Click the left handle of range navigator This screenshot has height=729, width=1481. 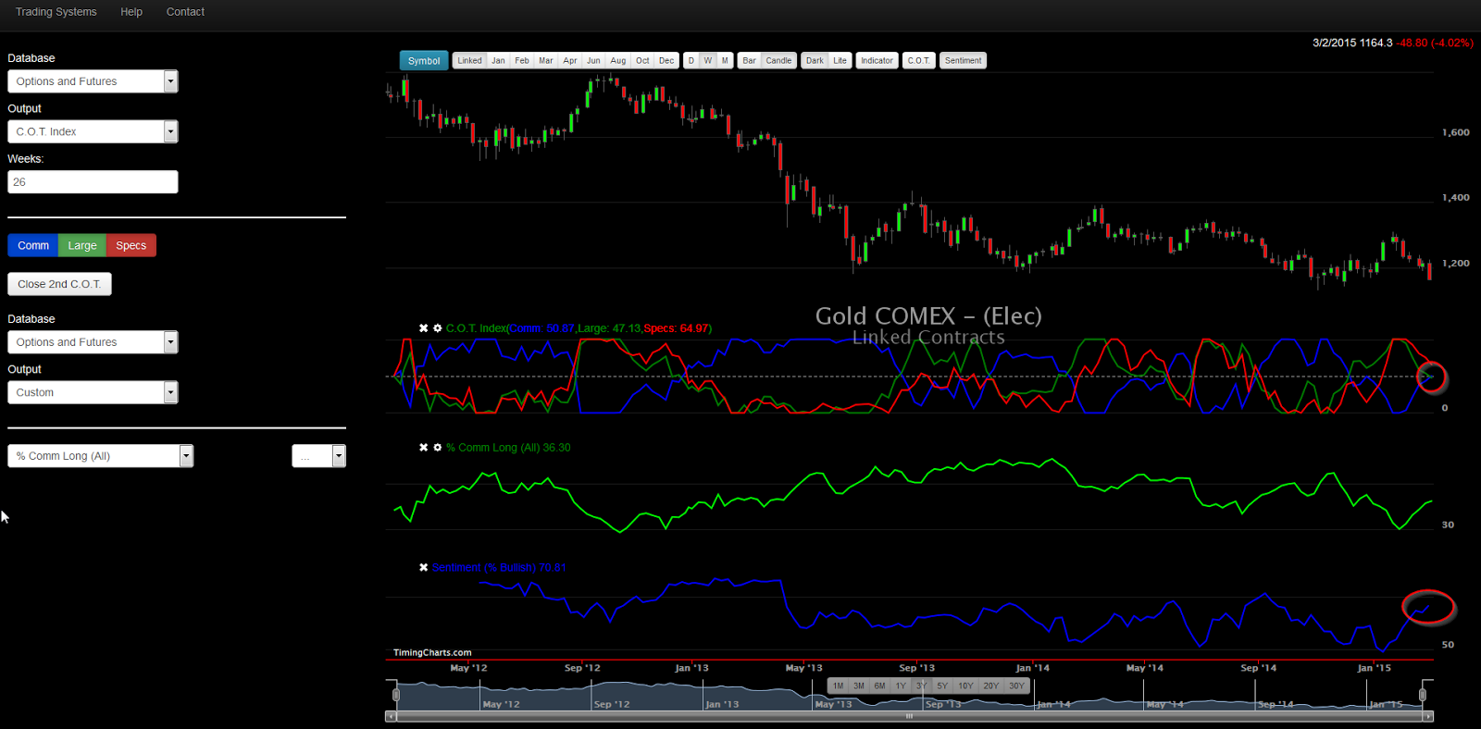(x=396, y=695)
